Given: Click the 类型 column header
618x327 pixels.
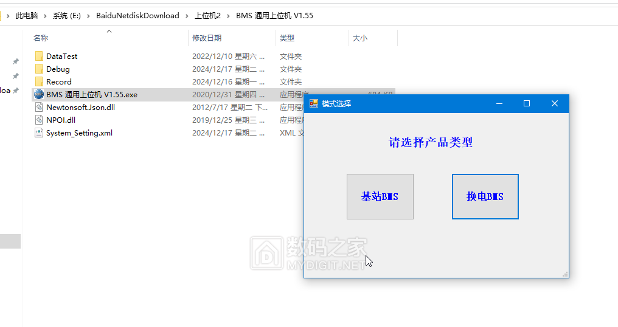Looking at the screenshot, I should pos(287,38).
